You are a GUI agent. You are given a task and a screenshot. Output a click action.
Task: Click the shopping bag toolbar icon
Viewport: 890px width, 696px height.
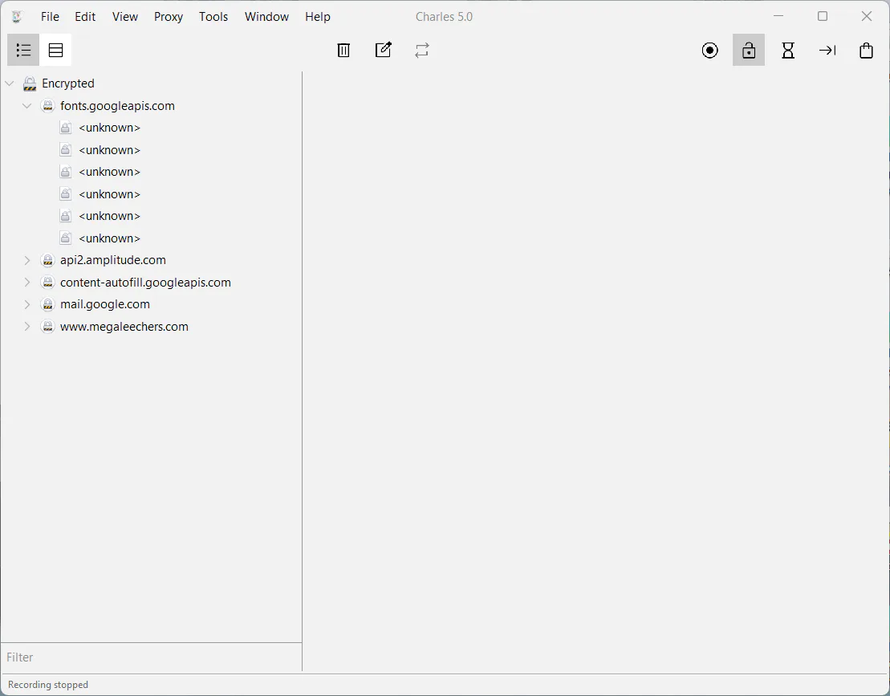click(x=866, y=50)
